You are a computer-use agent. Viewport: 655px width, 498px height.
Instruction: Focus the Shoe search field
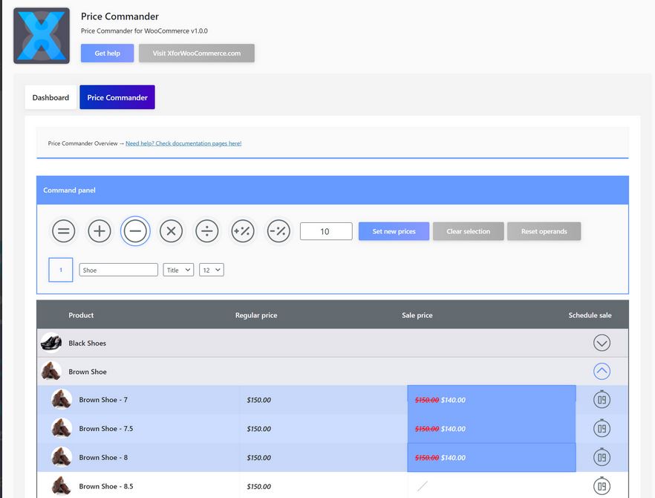119,270
